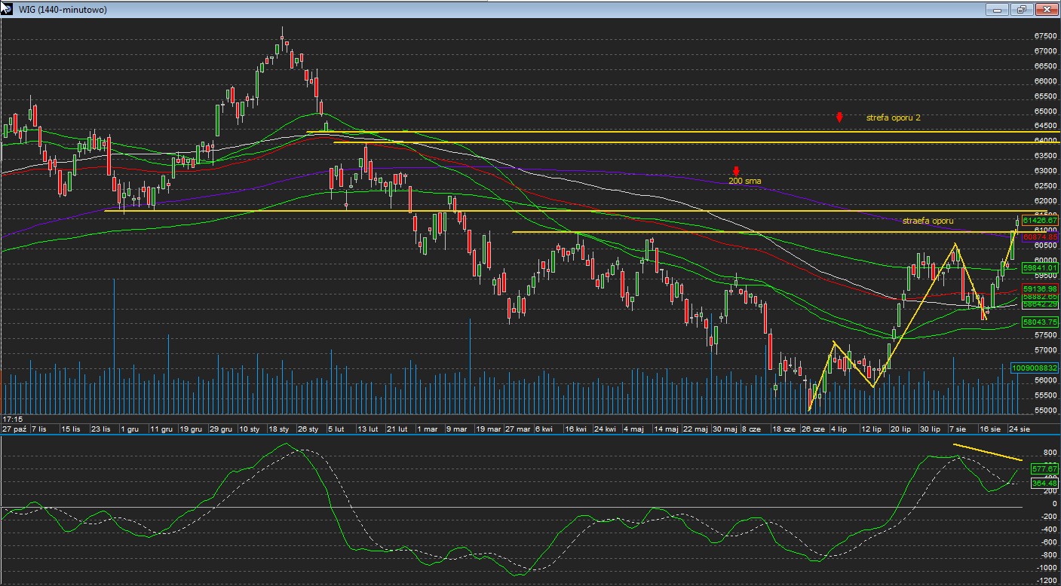Click the red 60874.85 price tag
Viewport: 1061px width, 586px height.
pyautogui.click(x=1040, y=237)
